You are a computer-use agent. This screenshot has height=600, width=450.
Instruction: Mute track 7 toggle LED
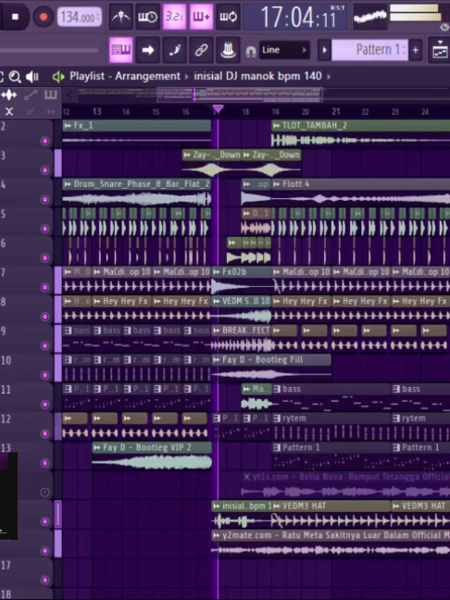44,287
